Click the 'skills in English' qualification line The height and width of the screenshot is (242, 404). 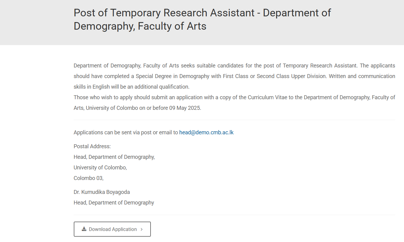[131, 87]
